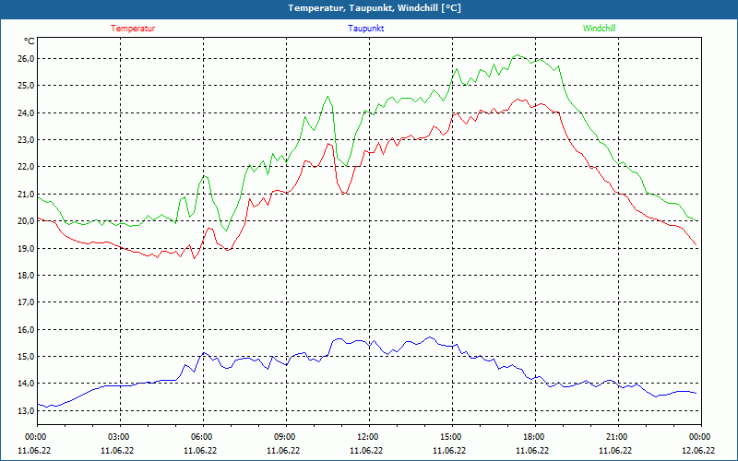This screenshot has height=461, width=738.
Task: Click the 00:00 label above 11.06.22
Action: coord(35,437)
